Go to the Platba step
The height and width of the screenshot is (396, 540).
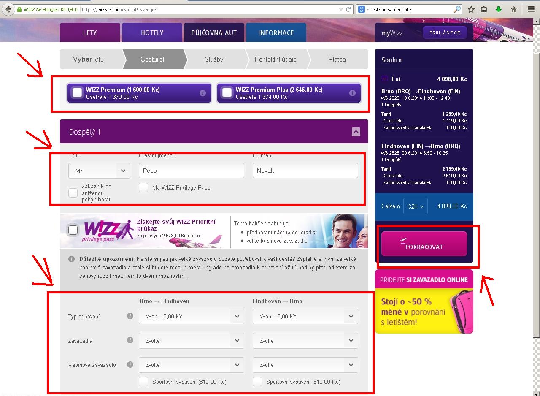337,59
